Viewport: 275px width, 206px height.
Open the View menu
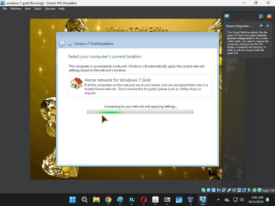tap(28, 9)
